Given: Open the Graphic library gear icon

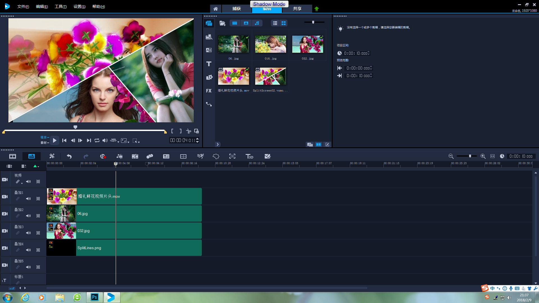Looking at the screenshot, I should pos(209,77).
